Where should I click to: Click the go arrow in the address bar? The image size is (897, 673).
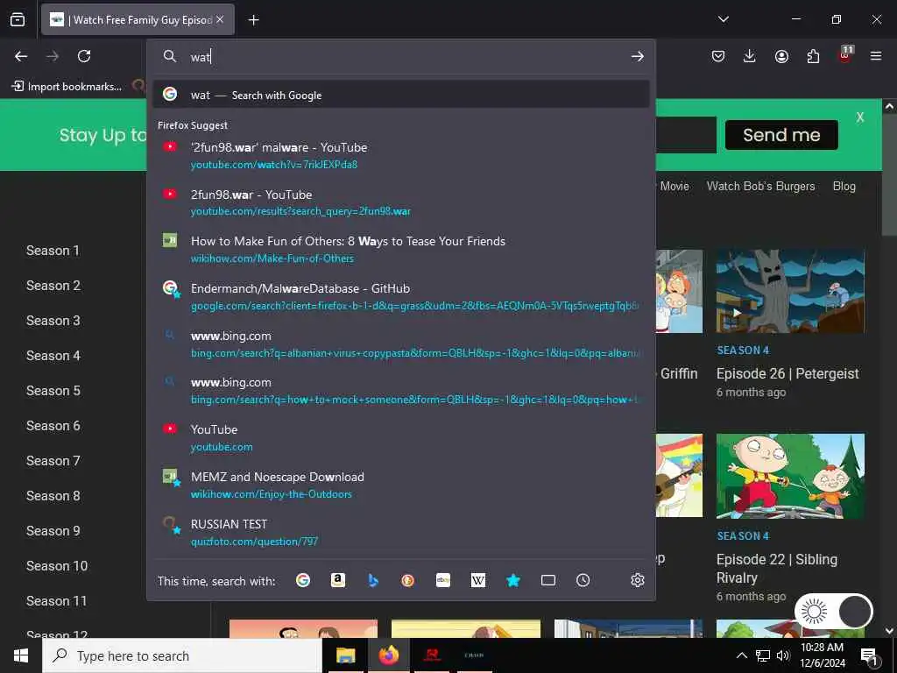[x=638, y=56]
